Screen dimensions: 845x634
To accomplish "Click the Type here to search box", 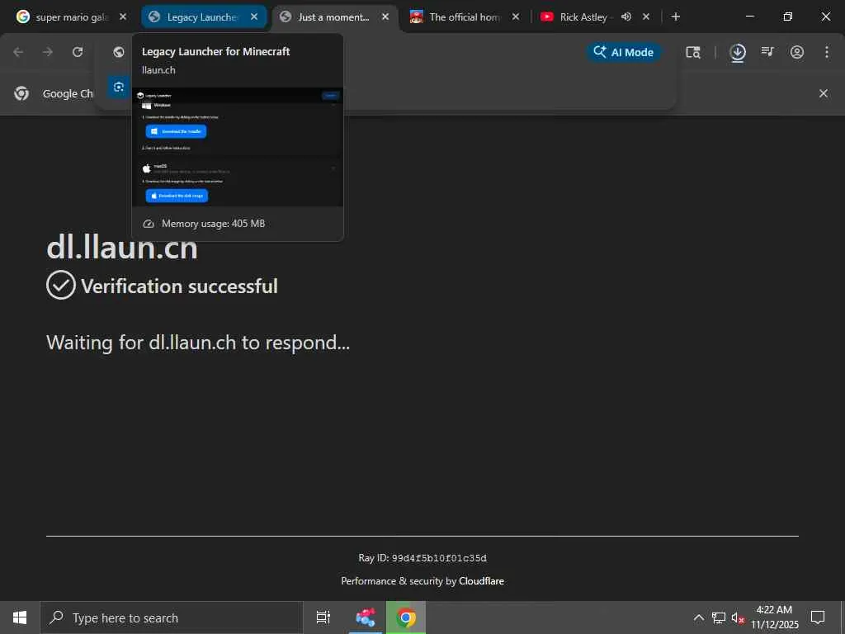I will [x=172, y=617].
